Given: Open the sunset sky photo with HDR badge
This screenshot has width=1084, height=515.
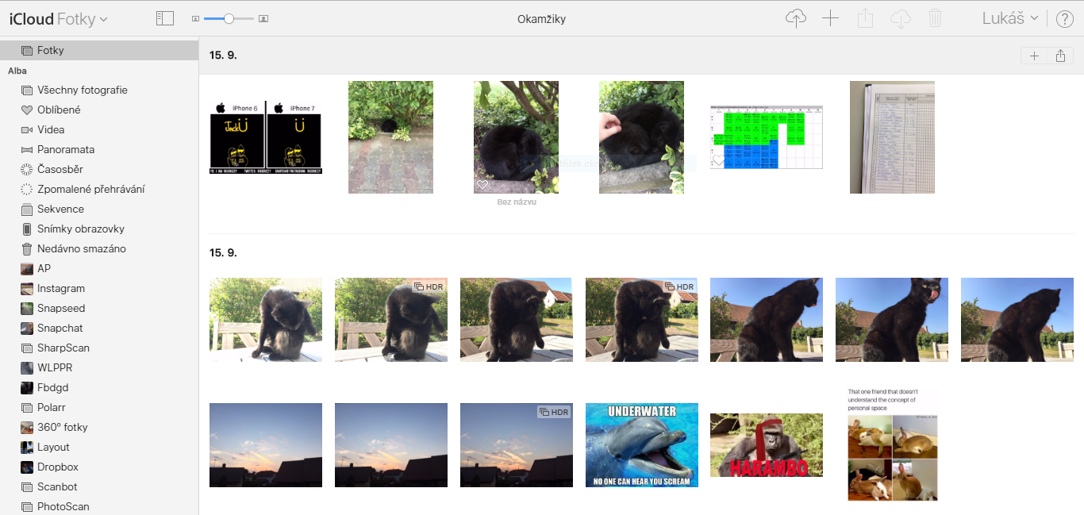Looking at the screenshot, I should tap(517, 445).
